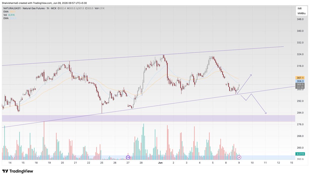Click the 340.0 price axis label

tap(300, 31)
